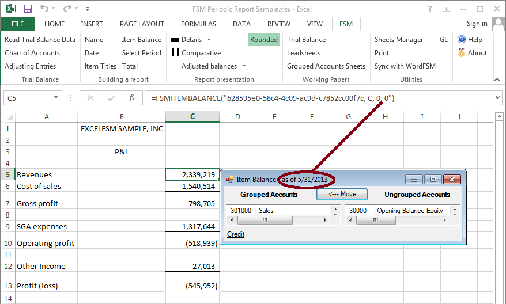Click the <--- Move button
This screenshot has height=304, width=506.
(x=342, y=195)
